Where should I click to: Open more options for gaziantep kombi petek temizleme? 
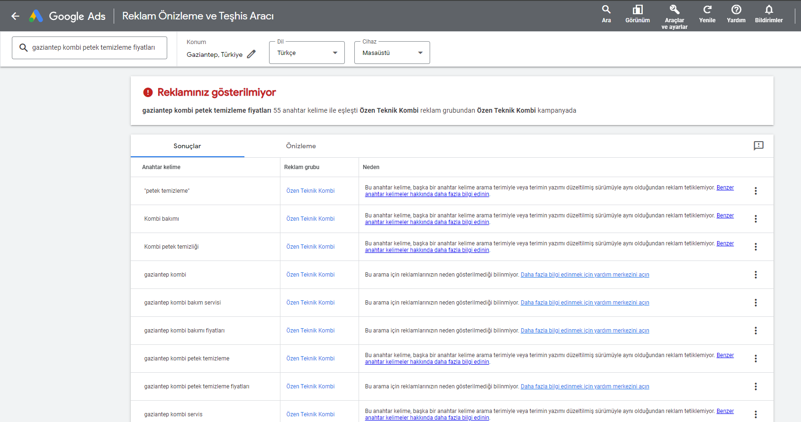point(756,359)
